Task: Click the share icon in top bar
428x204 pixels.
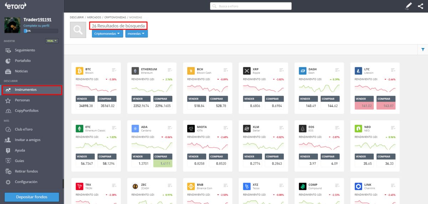Action: tap(421, 6)
